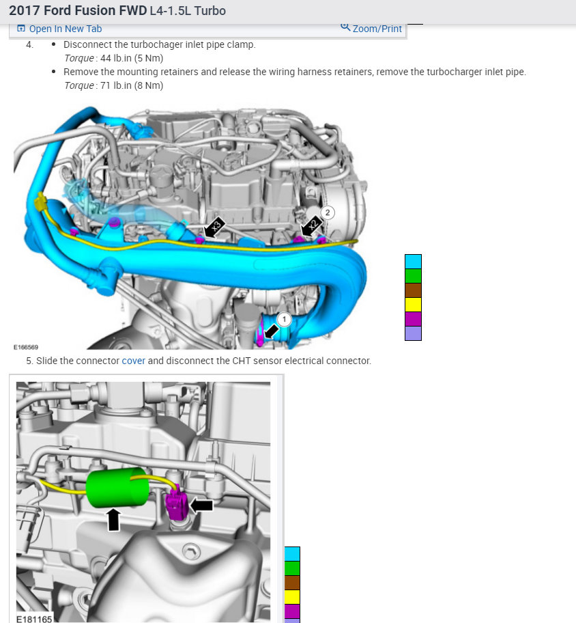Click the magnifier Zoom/Print icon
The height and width of the screenshot is (623, 576).
[345, 28]
